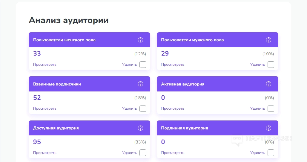Enable Удалить checkbox for Взаимные подписчики

point(143,108)
